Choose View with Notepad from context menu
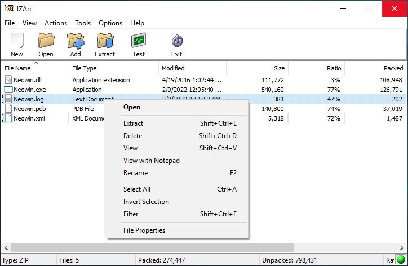Image resolution: width=408 pixels, height=266 pixels. coord(152,160)
